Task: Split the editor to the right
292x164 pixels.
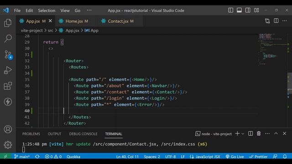Action: pyautogui.click(x=276, y=21)
